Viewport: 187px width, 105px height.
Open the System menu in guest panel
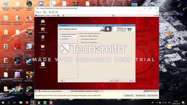click(54, 15)
